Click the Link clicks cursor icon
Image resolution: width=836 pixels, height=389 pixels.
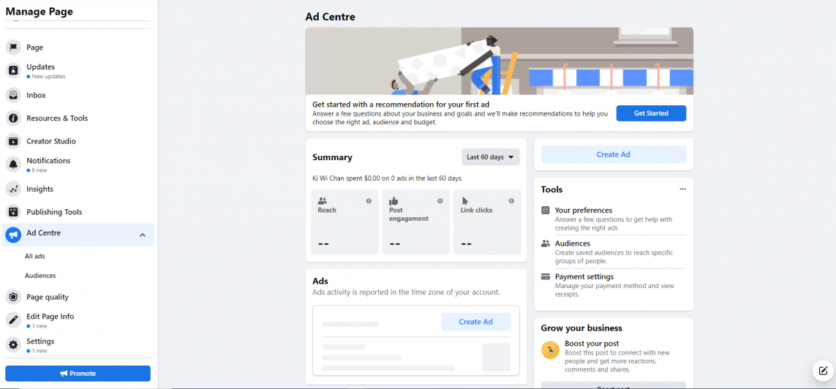click(465, 201)
